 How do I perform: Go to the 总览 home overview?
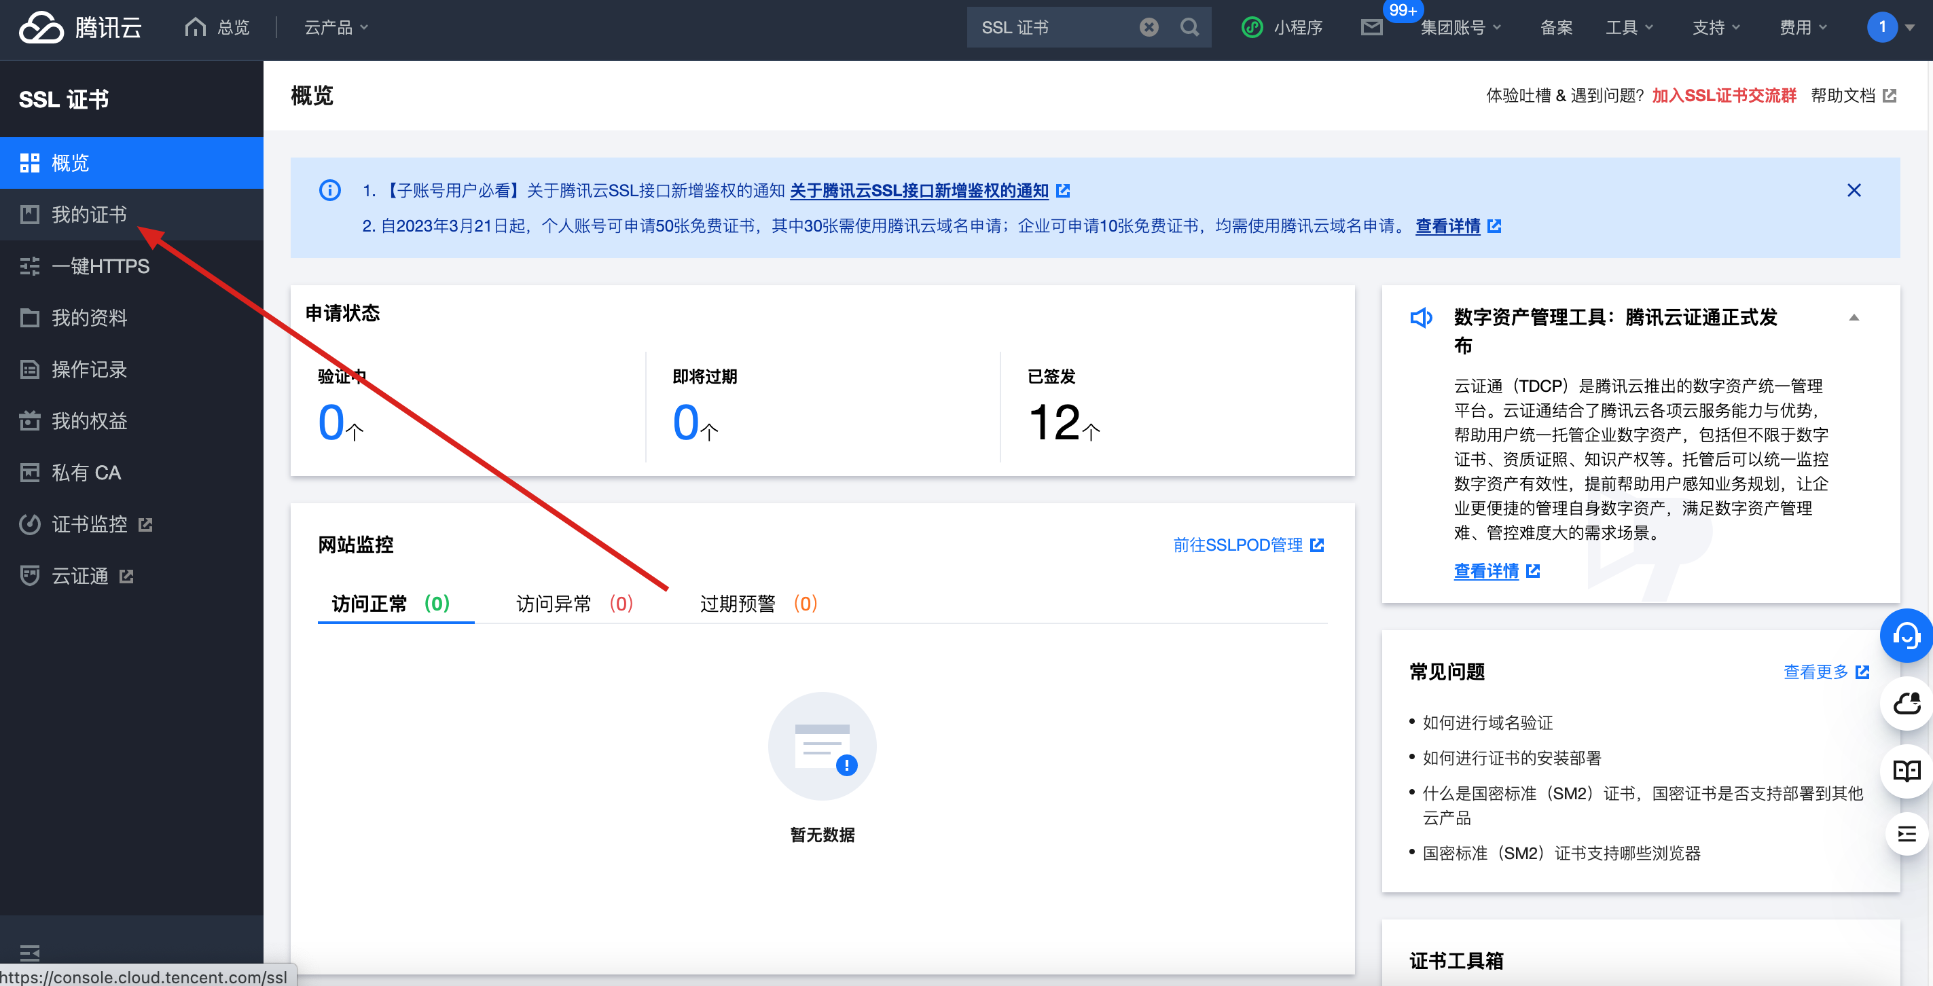coord(217,28)
